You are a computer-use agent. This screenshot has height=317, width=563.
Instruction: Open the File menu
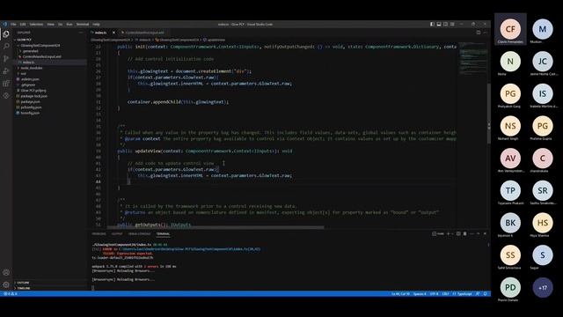point(13,24)
